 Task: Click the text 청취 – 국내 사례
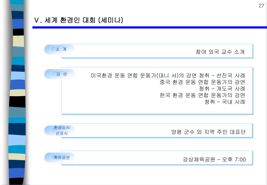coord(225,102)
